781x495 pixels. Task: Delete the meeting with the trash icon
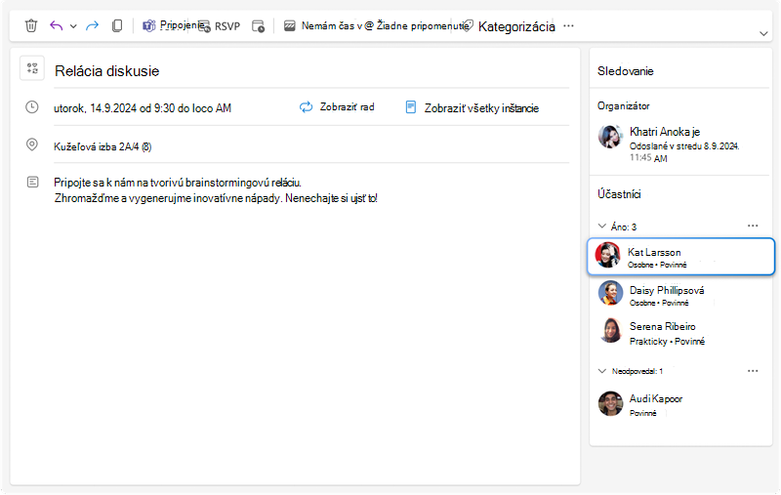click(x=31, y=26)
